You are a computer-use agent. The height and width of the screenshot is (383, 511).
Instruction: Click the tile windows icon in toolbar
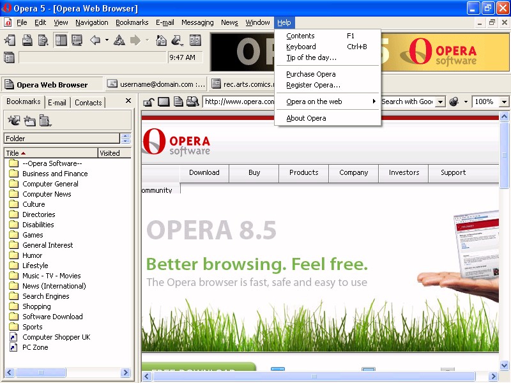195,40
